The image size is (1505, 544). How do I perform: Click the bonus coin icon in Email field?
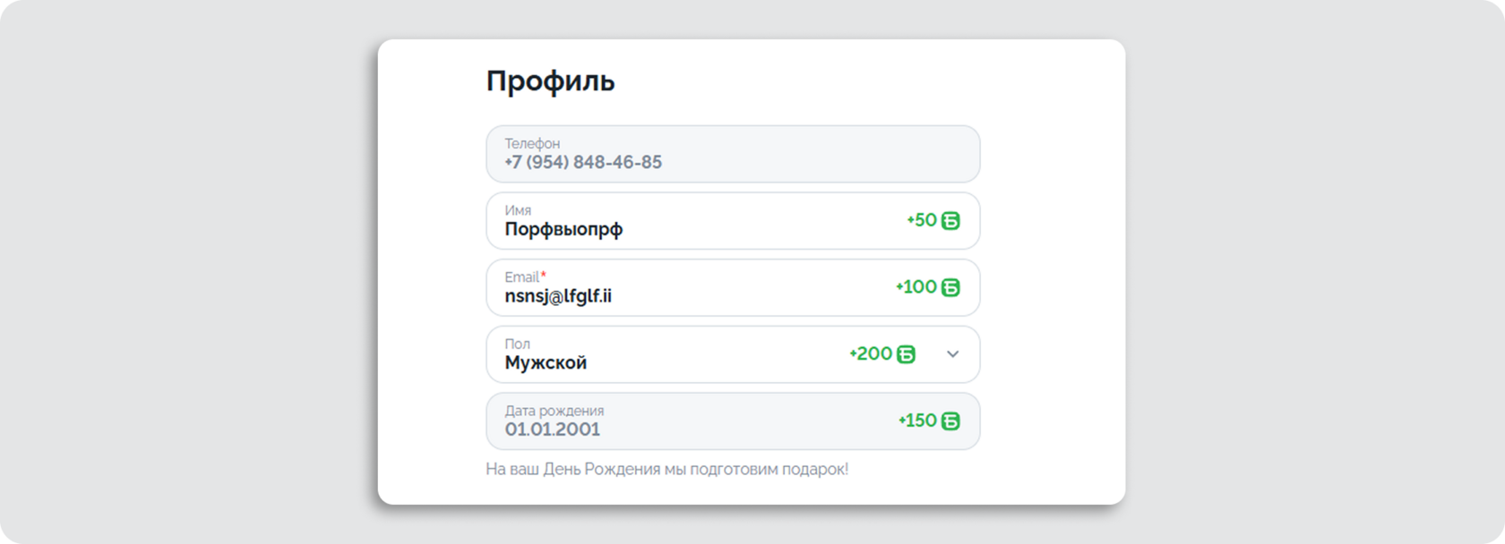pos(950,287)
